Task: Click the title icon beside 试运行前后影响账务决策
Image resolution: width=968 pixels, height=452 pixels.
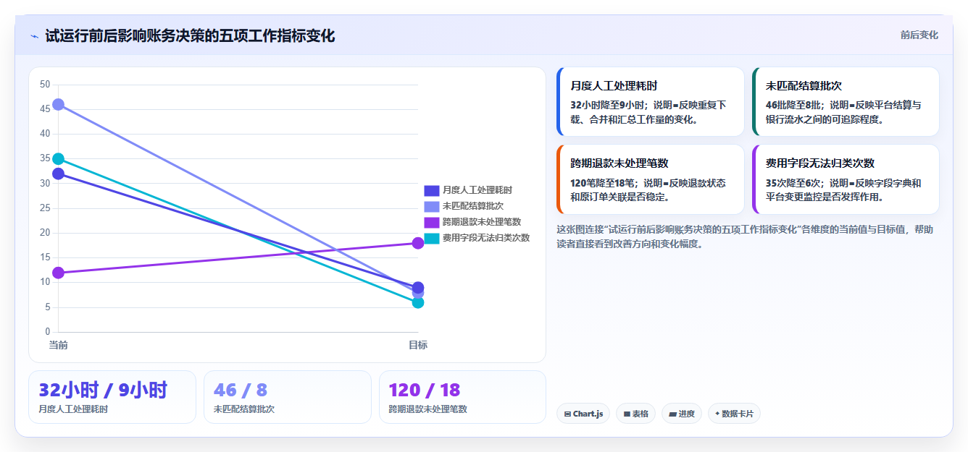Action: pyautogui.click(x=34, y=36)
